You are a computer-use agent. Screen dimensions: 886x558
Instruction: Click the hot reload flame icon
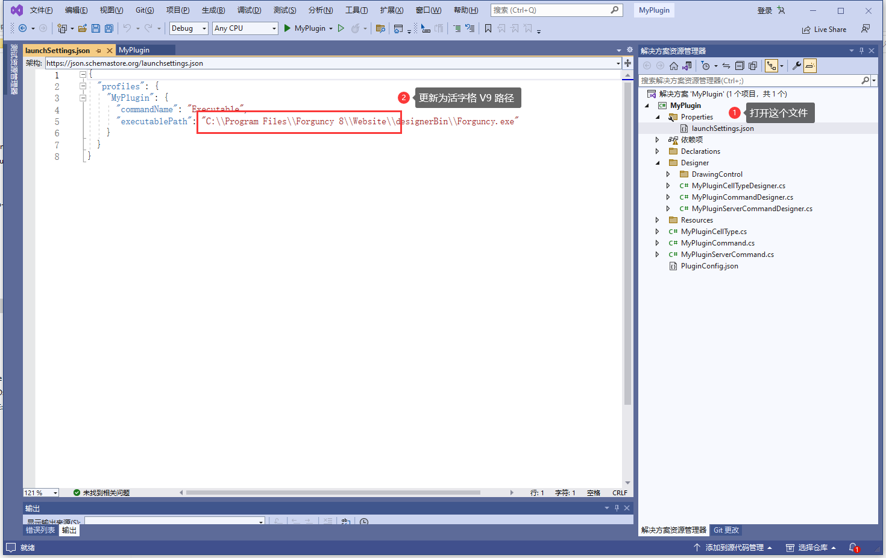(x=356, y=28)
